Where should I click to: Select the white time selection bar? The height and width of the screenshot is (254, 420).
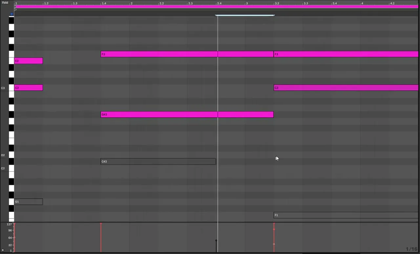245,15
